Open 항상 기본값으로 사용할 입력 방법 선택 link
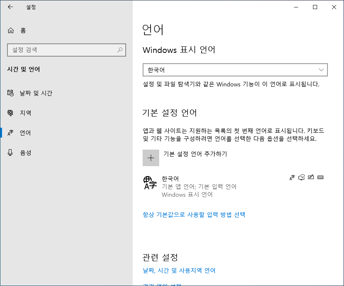Screen dimensions: 344x286 tap(194, 214)
